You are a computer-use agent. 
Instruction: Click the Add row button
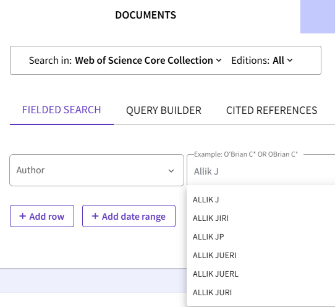point(42,216)
